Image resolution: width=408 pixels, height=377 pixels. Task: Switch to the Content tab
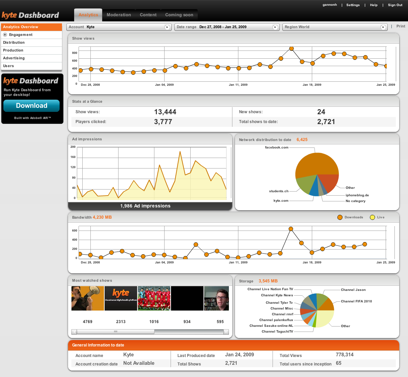pyautogui.click(x=148, y=15)
